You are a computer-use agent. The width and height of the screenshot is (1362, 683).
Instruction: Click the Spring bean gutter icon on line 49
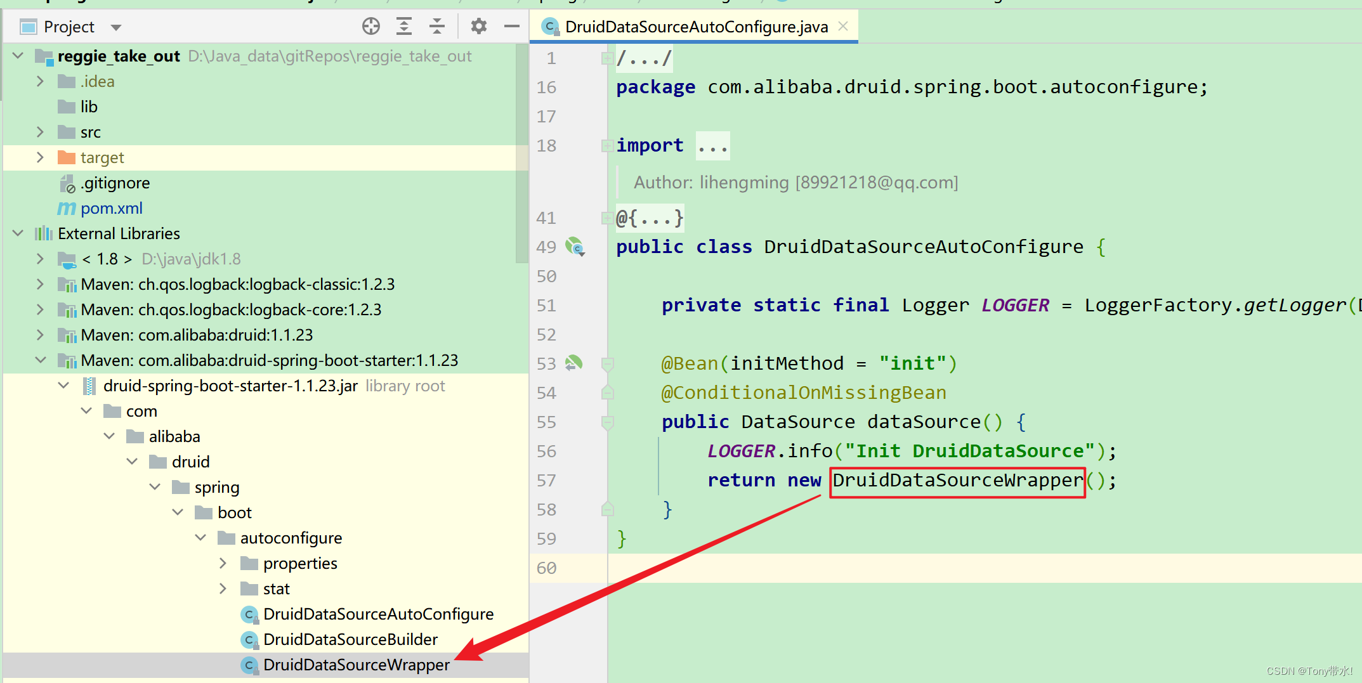click(575, 246)
